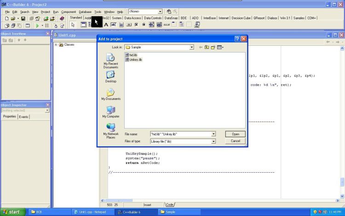Expand the Files of type dropdown

point(213,141)
